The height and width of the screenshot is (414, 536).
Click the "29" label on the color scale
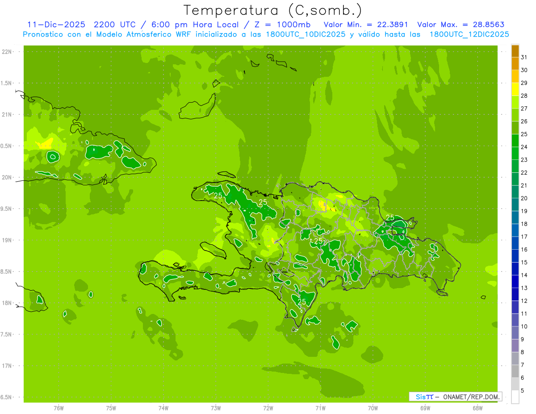(524, 83)
